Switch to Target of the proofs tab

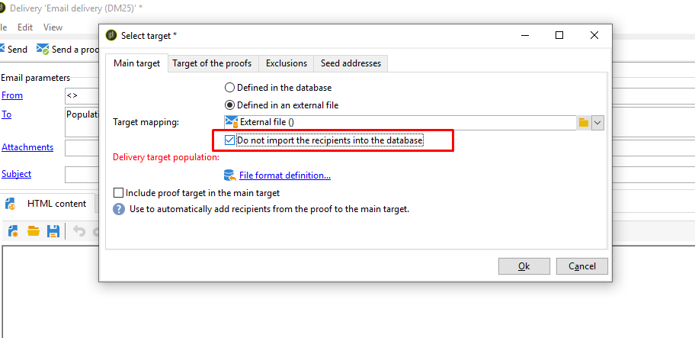tap(212, 63)
